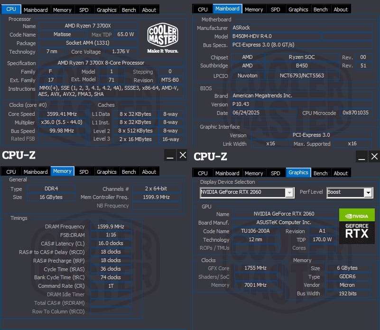
Task: Open Bench tab in Mainboard window
Action: (321, 9)
